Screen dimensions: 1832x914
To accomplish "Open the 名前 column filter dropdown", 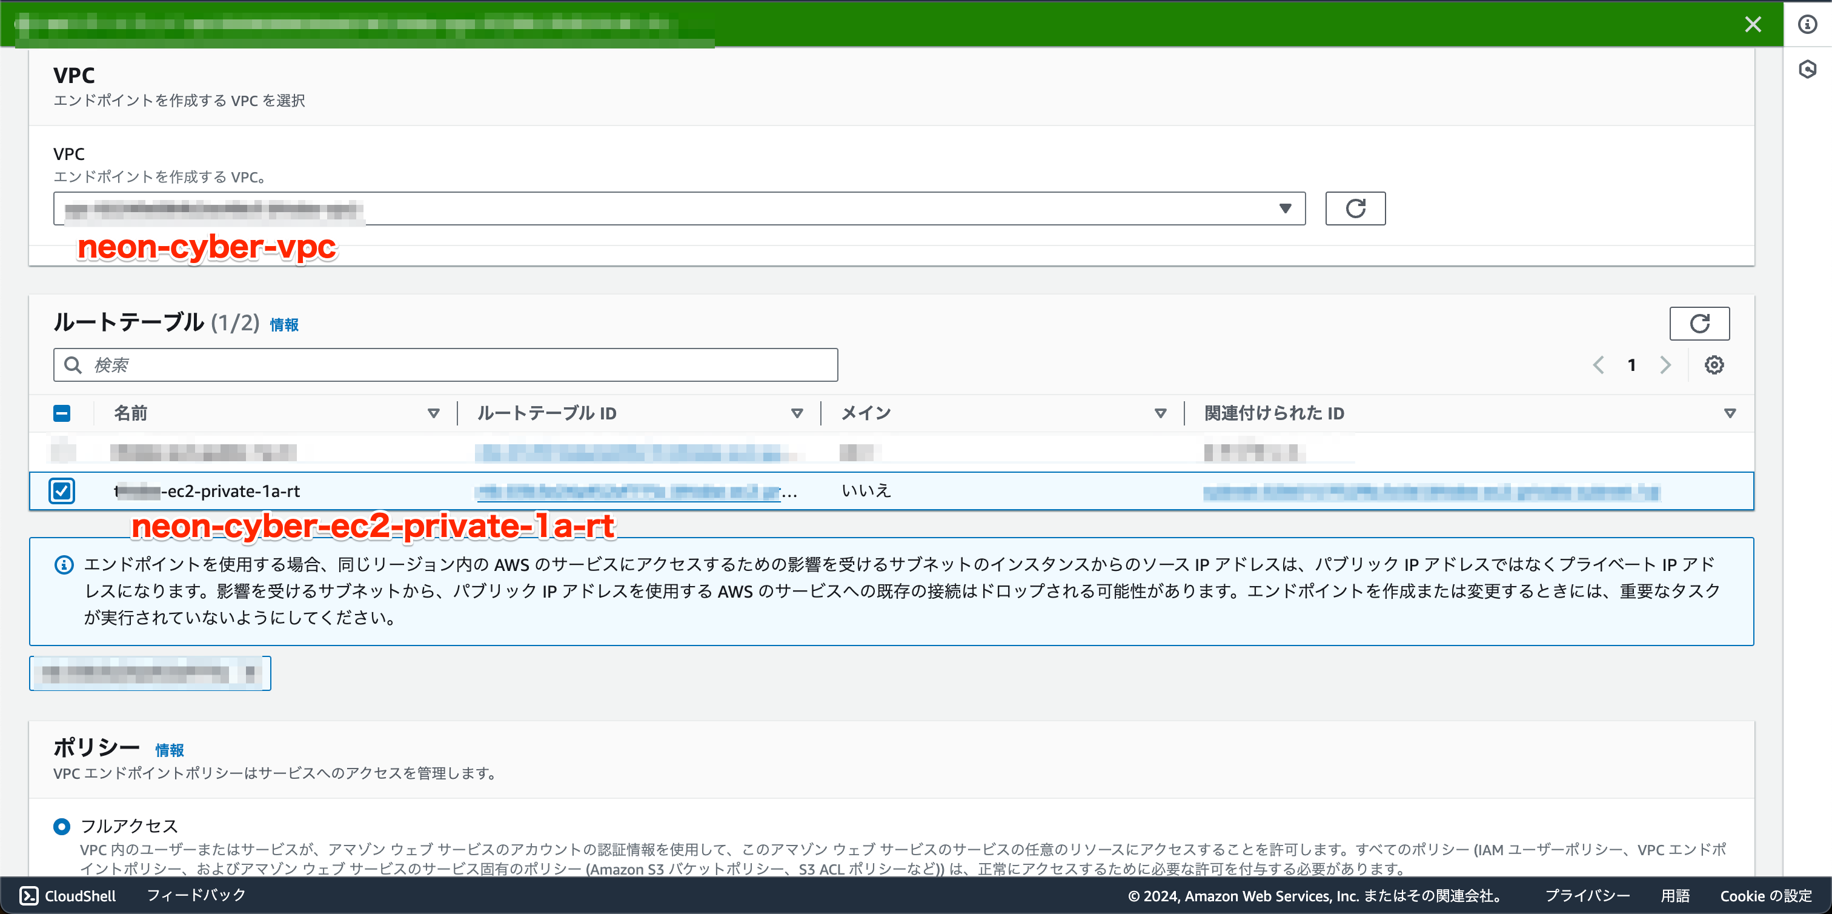I will click(x=433, y=413).
